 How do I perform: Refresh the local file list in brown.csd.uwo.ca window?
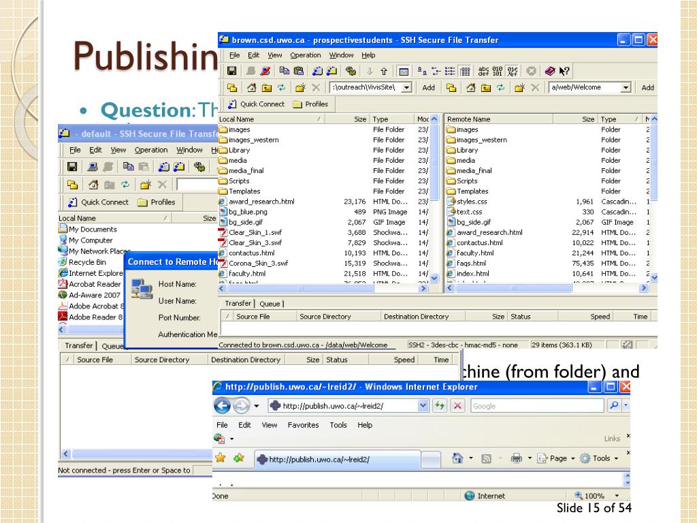tap(281, 88)
